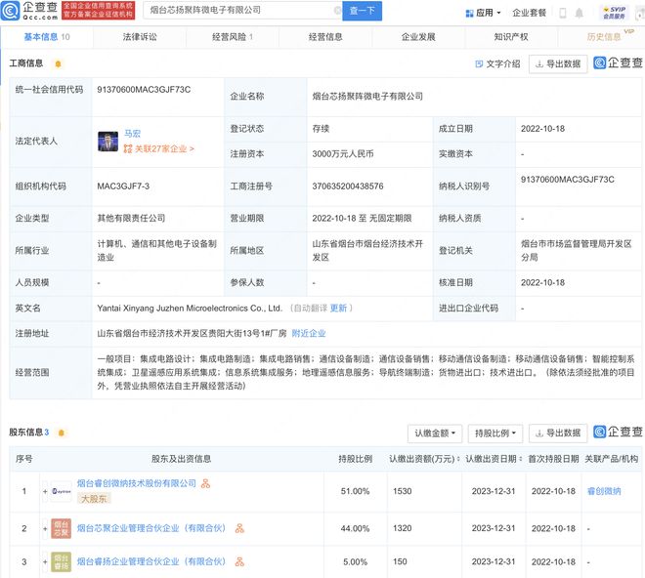This screenshot has width=645, height=578.
Task: Click equity structure icon beside 烟台芯聚
Action: click(x=239, y=528)
